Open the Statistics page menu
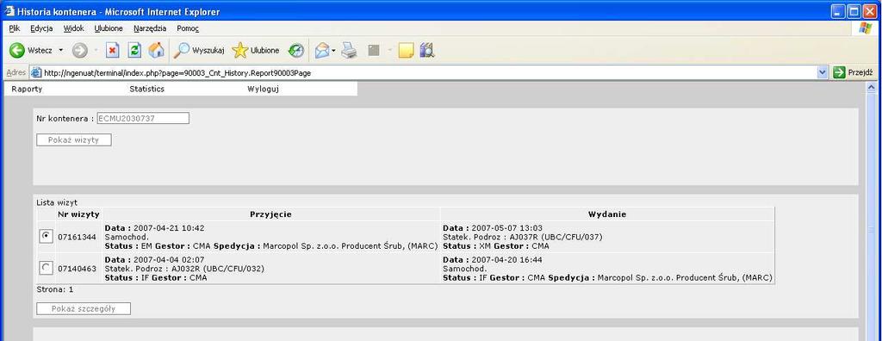Image resolution: width=882 pixels, height=341 pixels. (x=146, y=89)
